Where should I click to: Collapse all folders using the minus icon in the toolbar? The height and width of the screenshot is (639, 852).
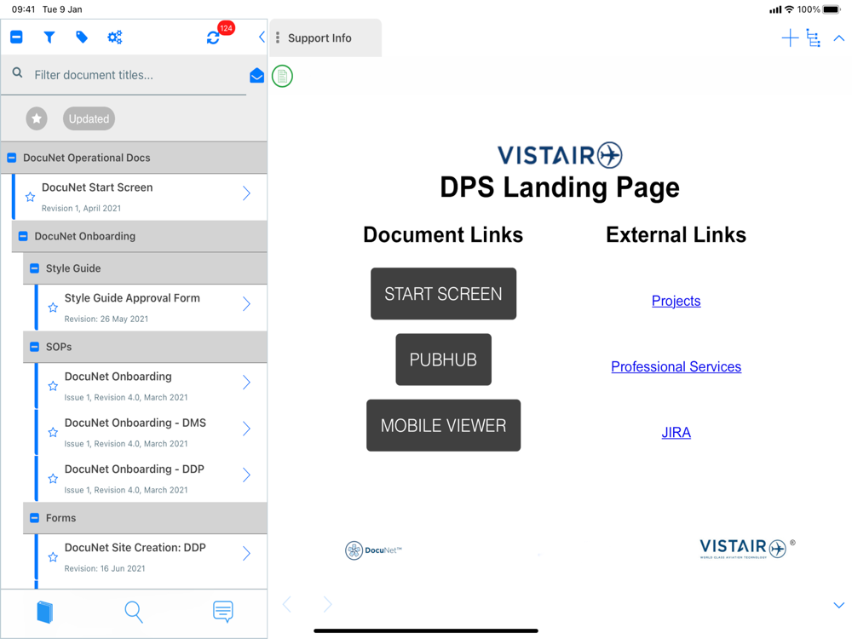pyautogui.click(x=16, y=37)
